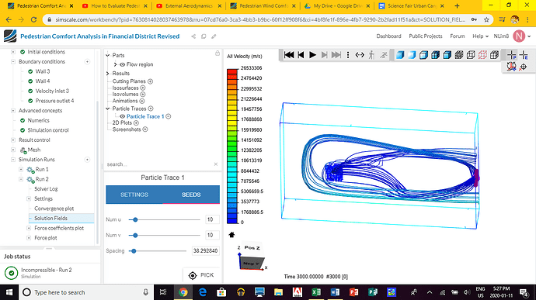Adjust the Num v slider handle

pyautogui.click(x=135, y=235)
